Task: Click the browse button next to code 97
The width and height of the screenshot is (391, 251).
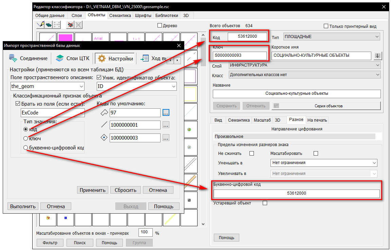Action: click(x=166, y=112)
